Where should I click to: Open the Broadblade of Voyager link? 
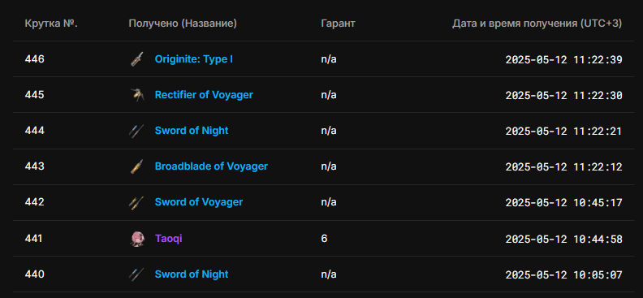(x=211, y=166)
